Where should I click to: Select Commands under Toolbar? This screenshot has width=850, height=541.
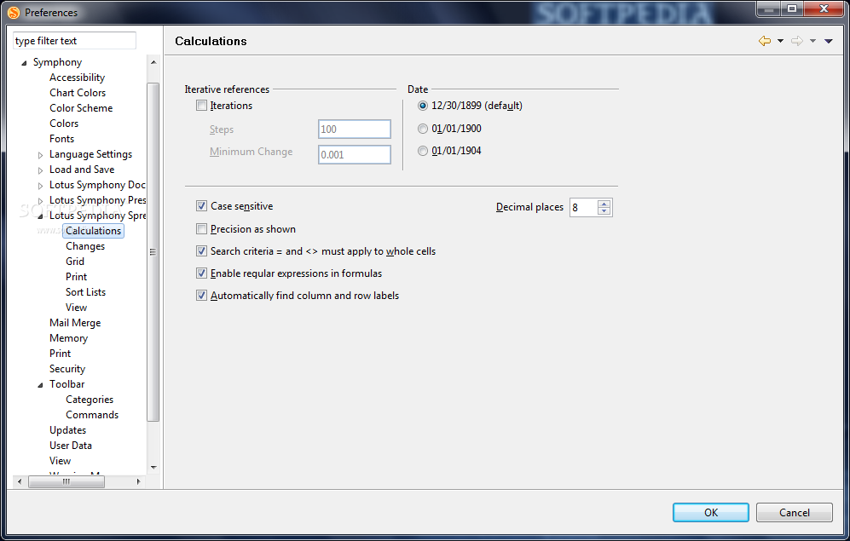coord(92,415)
